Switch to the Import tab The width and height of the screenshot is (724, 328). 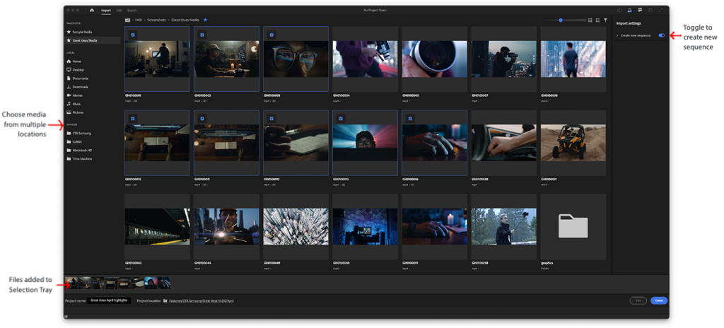click(106, 10)
